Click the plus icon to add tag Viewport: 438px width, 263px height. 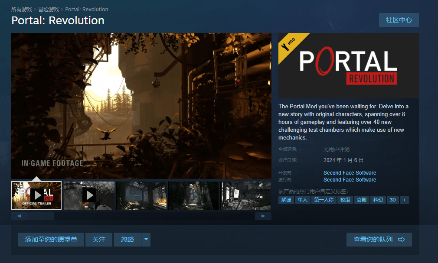(x=404, y=200)
